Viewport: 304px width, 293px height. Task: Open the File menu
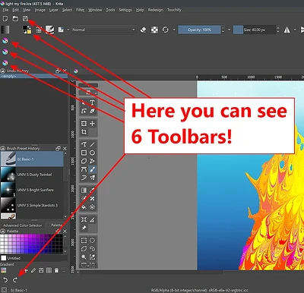tap(5, 10)
